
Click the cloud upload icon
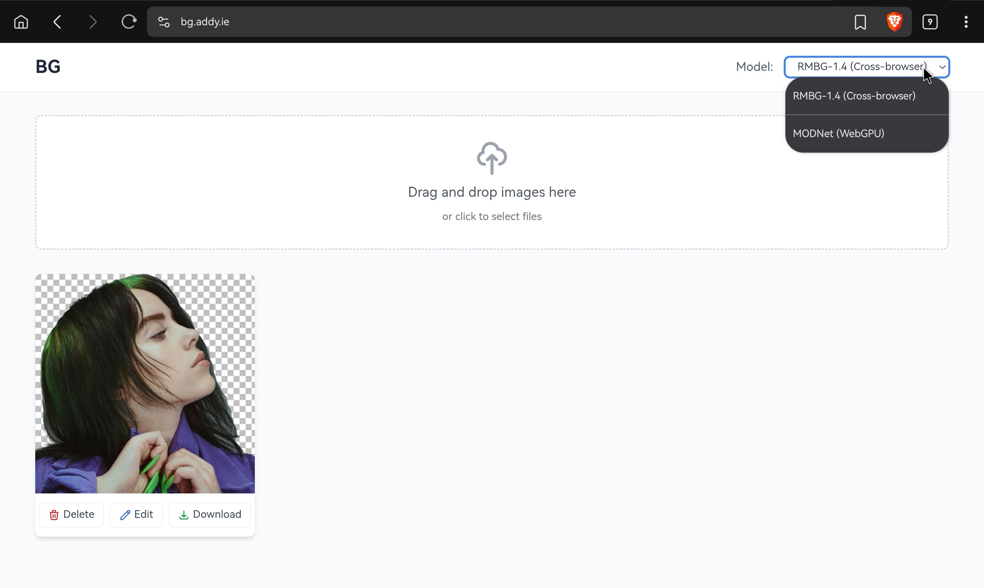[492, 158]
